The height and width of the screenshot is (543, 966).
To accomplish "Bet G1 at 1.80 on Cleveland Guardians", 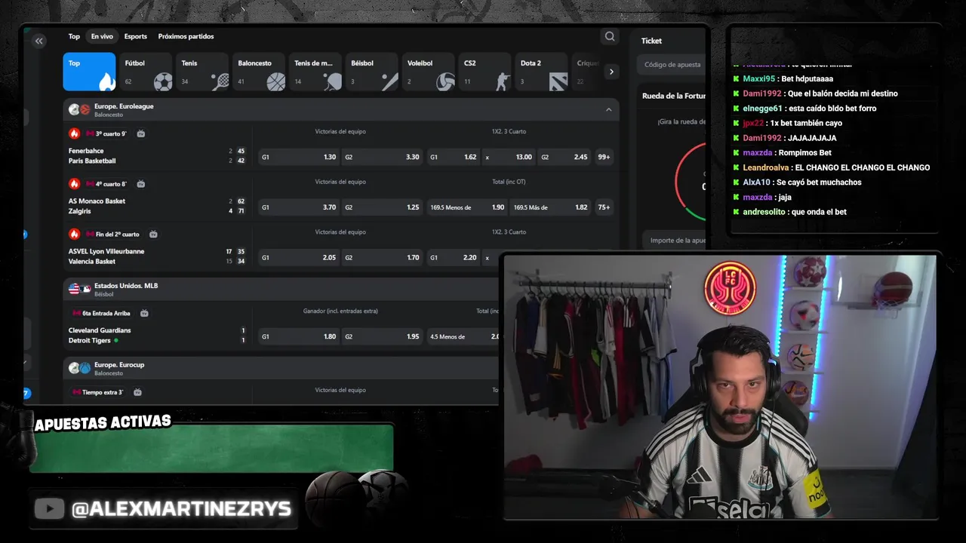I will (299, 336).
